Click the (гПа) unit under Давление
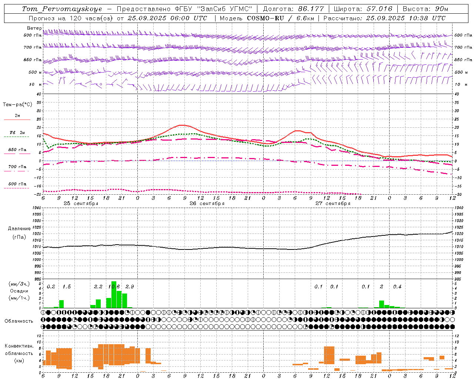 pyautogui.click(x=19, y=237)
